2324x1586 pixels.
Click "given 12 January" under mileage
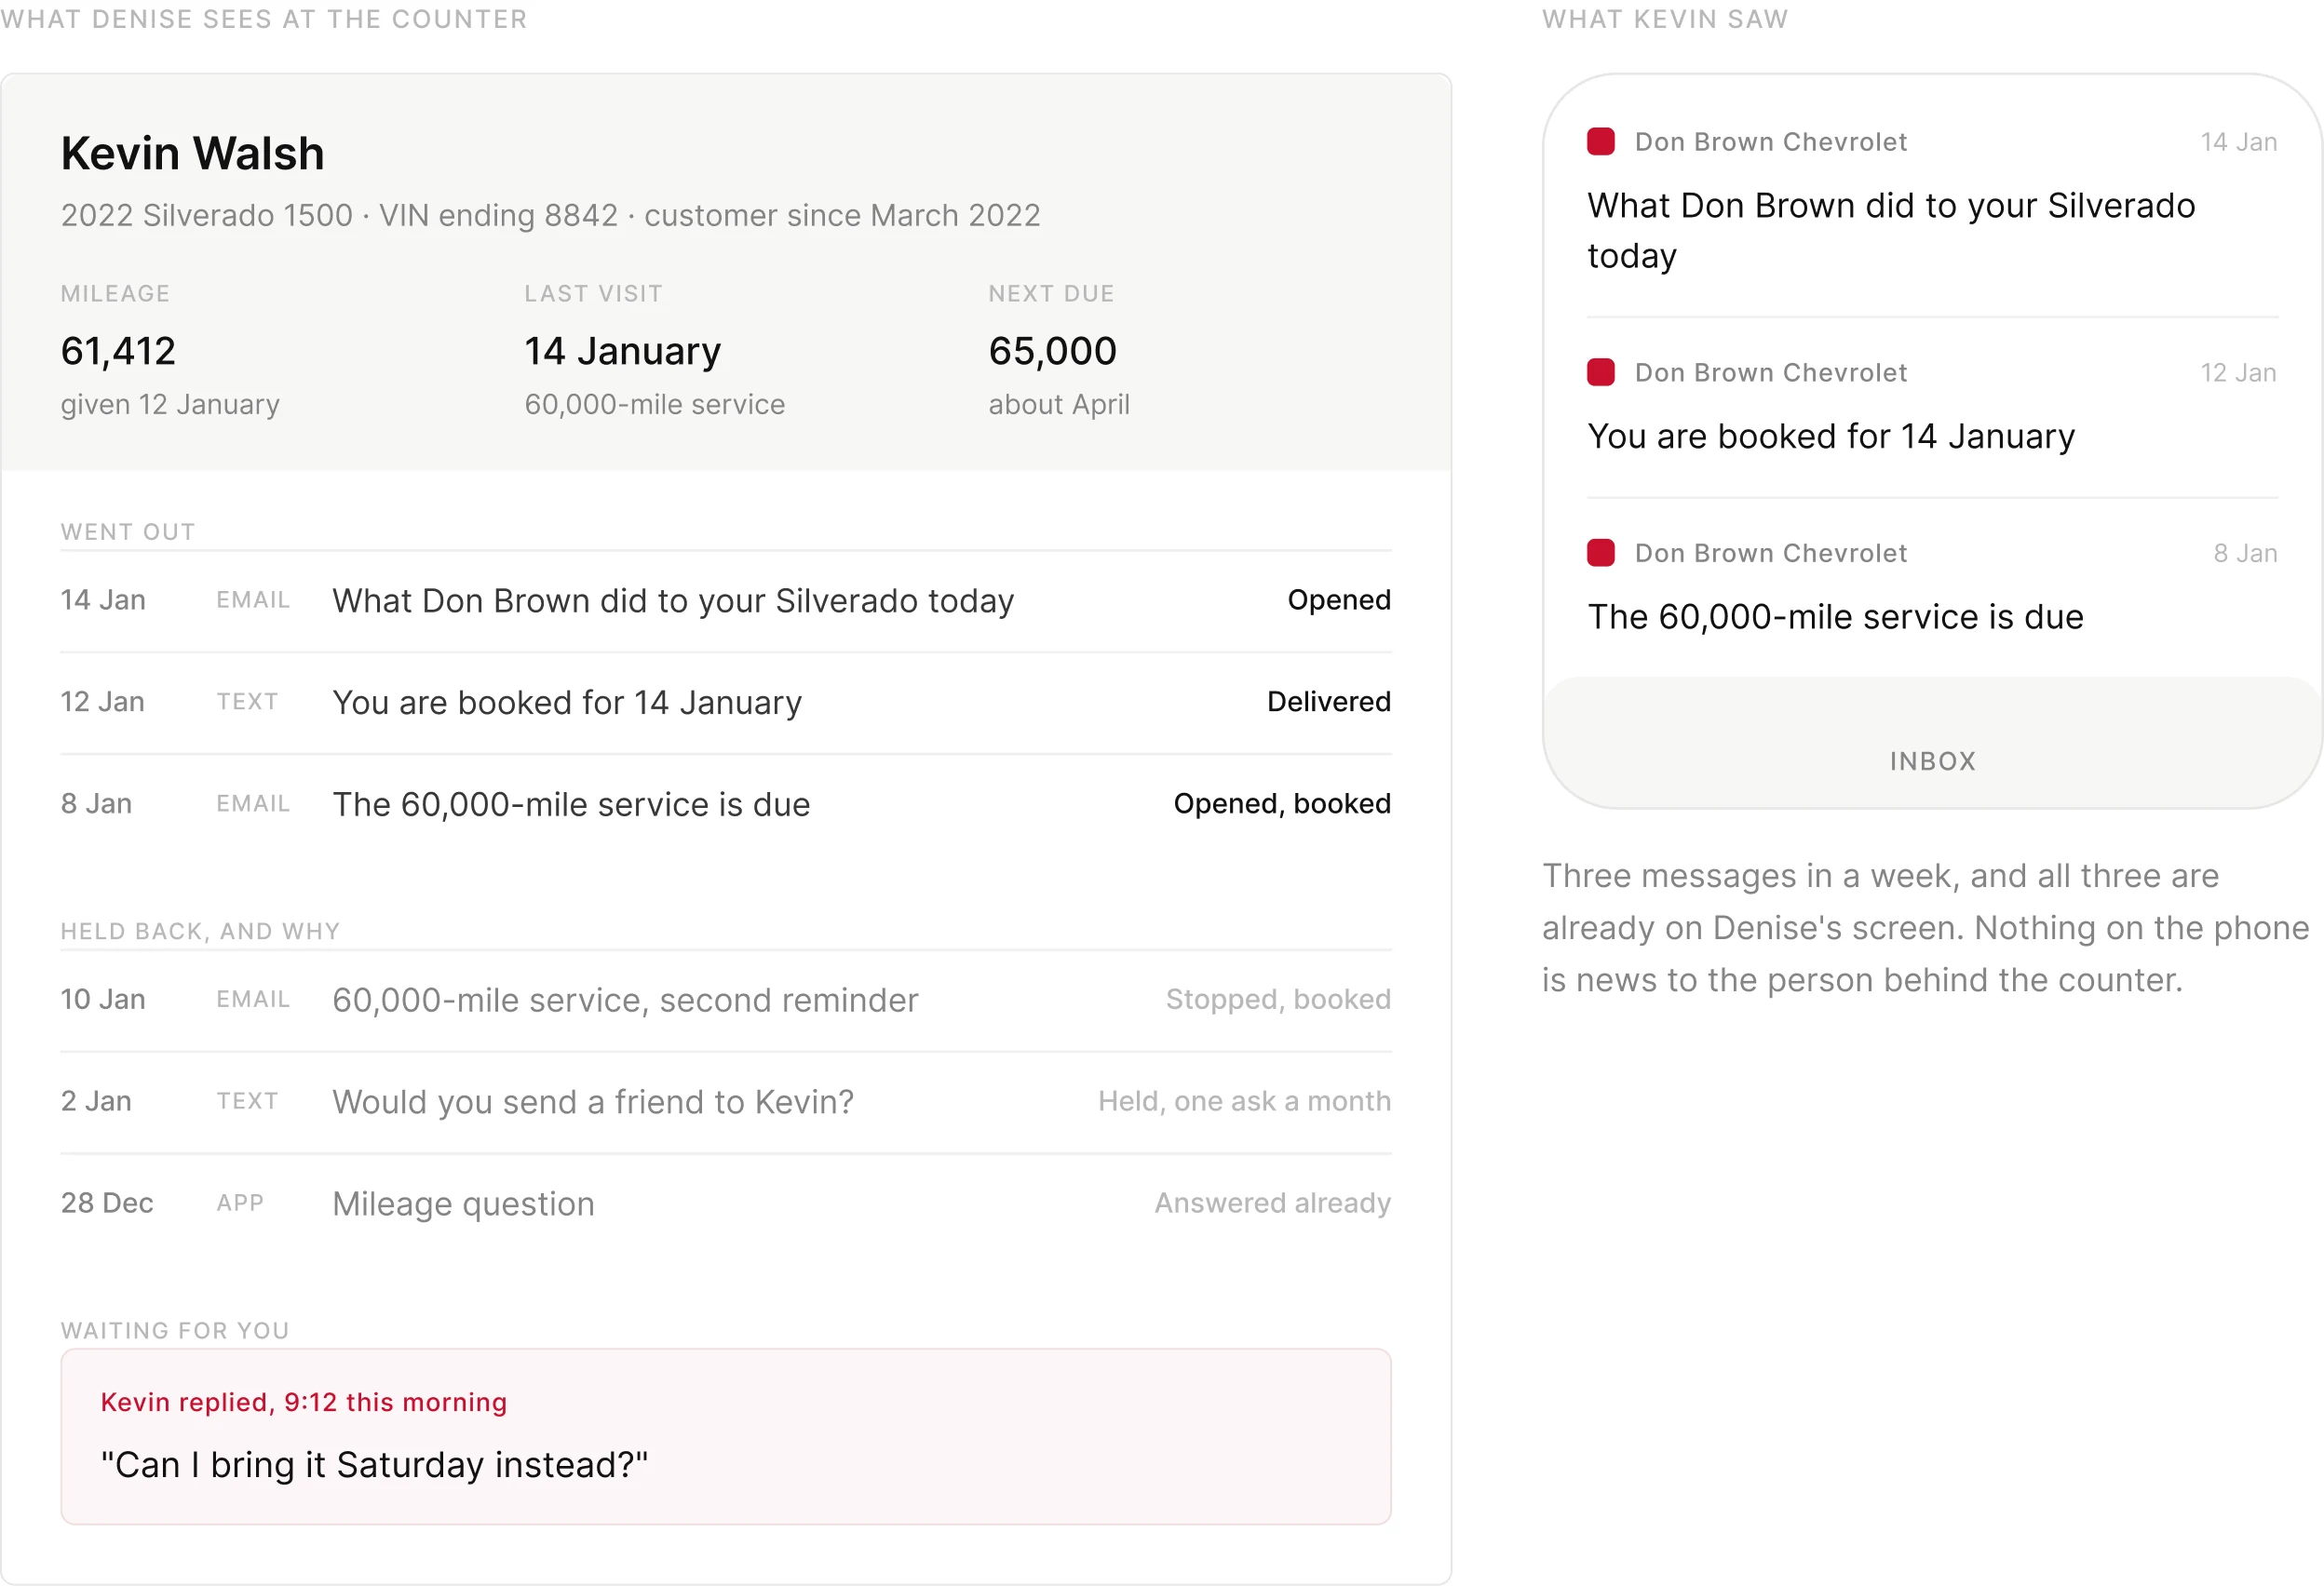[170, 405]
